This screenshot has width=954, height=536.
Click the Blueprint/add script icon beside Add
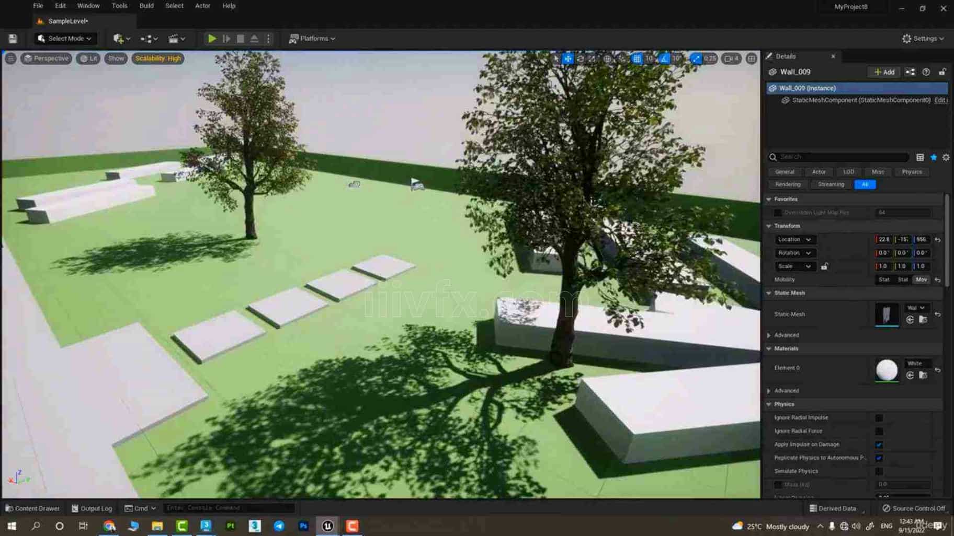tap(911, 72)
